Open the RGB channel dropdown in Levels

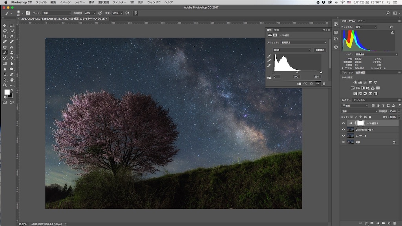pos(292,50)
